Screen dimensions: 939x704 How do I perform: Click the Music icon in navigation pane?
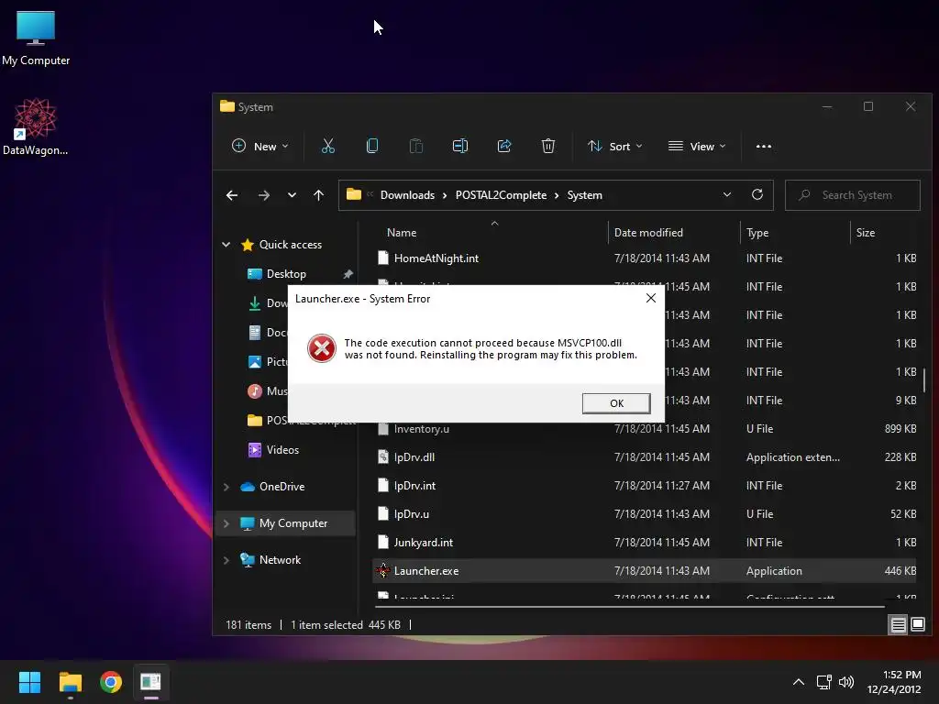(x=255, y=390)
